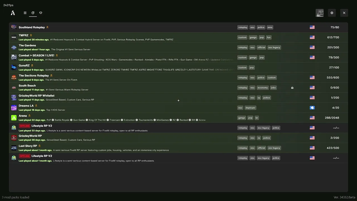Viewport: 357px width, 201px height.
Task: Select the History clock tab
Action: click(33, 13)
